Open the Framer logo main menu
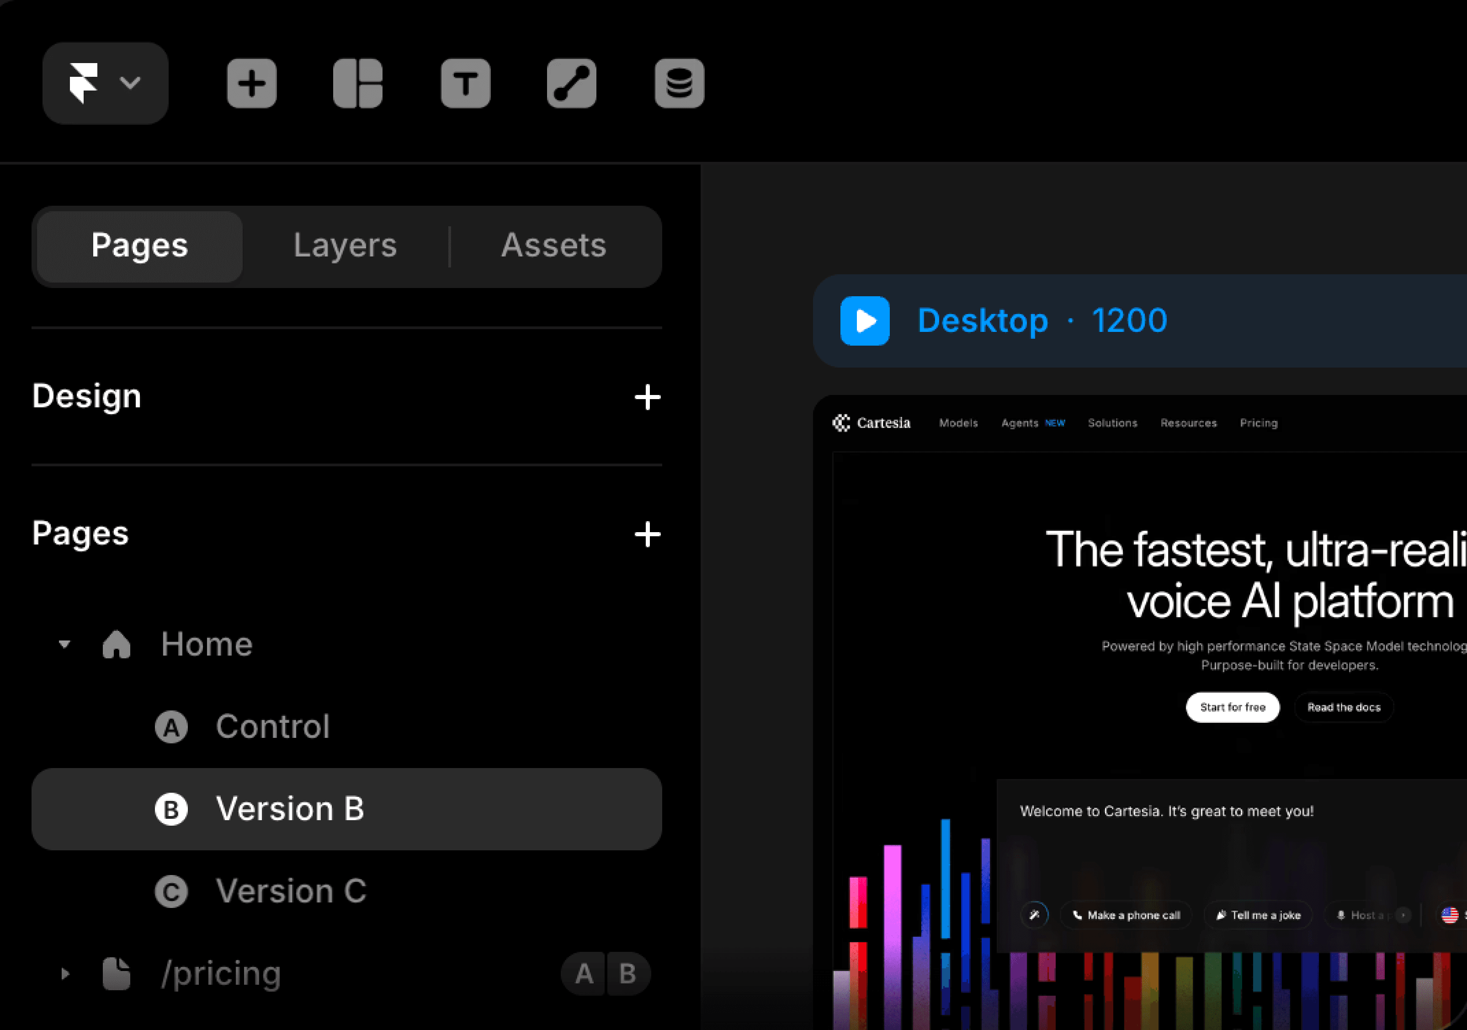The image size is (1467, 1030). click(x=105, y=83)
